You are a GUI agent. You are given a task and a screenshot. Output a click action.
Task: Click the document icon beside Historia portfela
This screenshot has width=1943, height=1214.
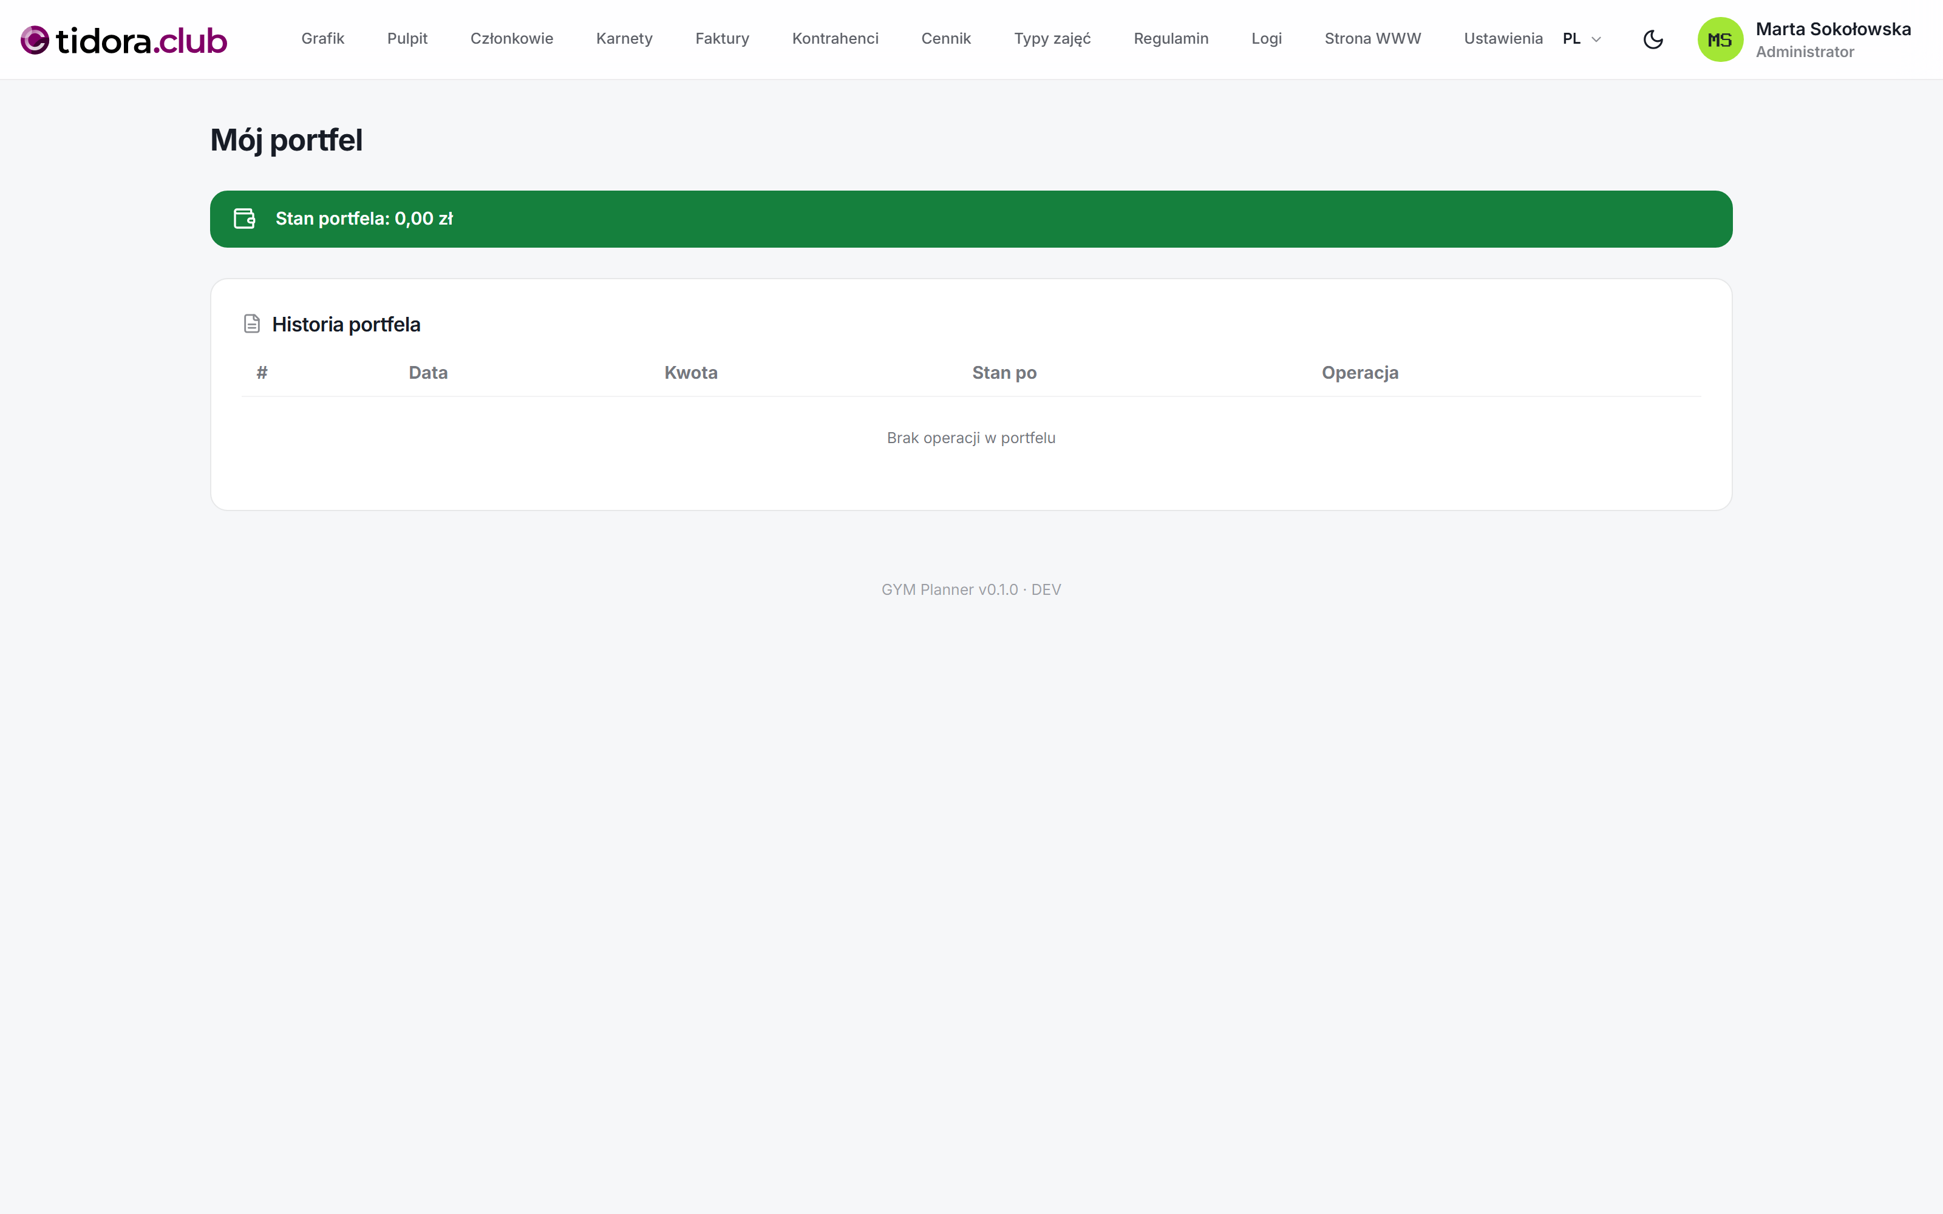point(251,324)
